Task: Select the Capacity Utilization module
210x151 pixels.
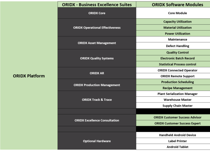Action: pos(177,22)
